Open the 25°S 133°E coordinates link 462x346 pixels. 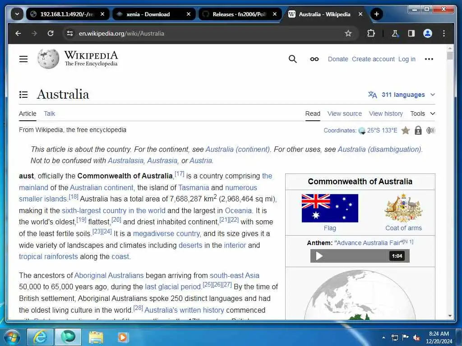[x=382, y=130]
